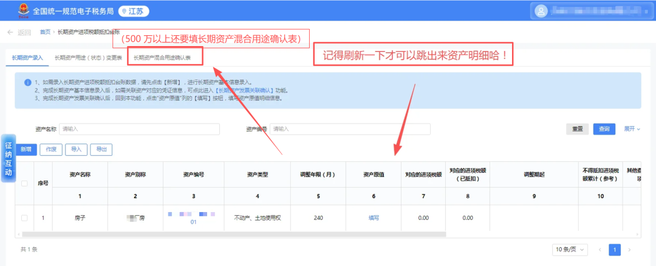
Task: Open 长期资产混合用途确认表 tab
Action: click(162, 58)
